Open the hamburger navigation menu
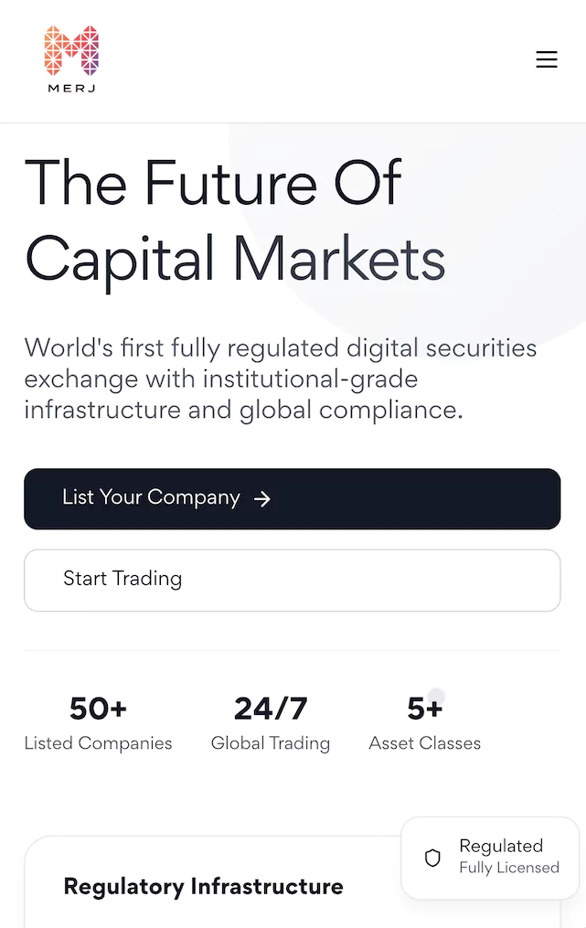This screenshot has width=586, height=928. [546, 60]
